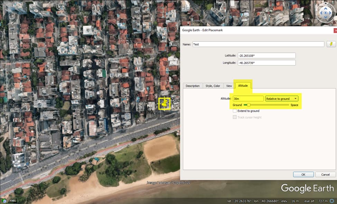Select the yellow pushpin placemark on the map
Screen dimensions: 337x204
coord(165,103)
